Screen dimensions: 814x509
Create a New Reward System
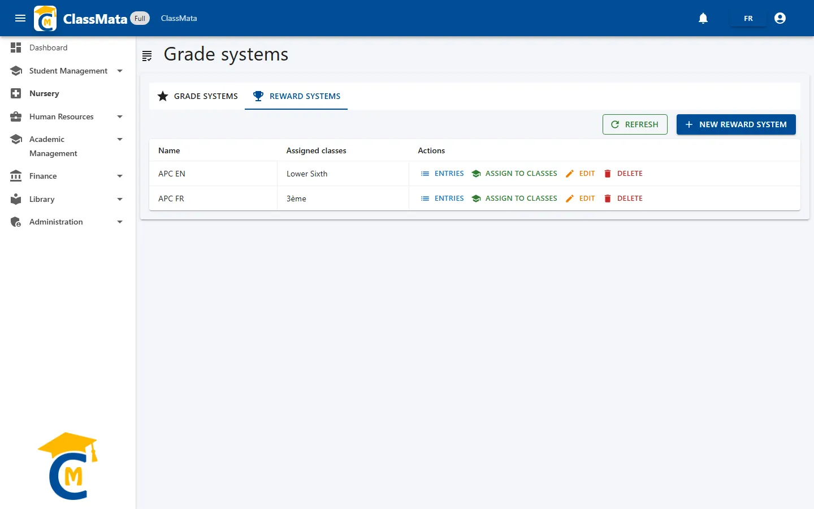tap(736, 124)
